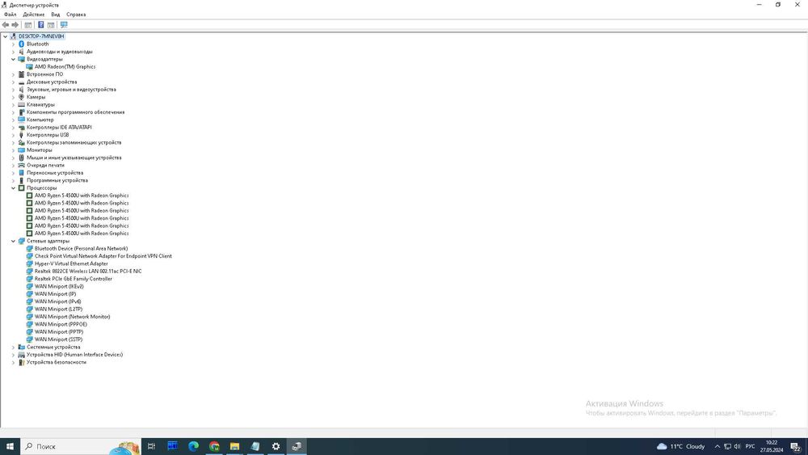
Task: Open Settings gear on the taskbar
Action: [276, 446]
